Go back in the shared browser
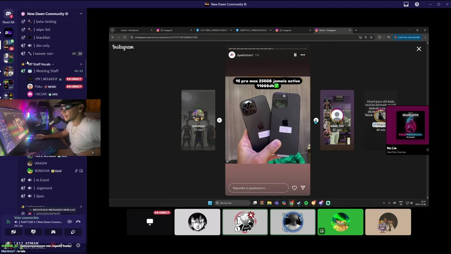This screenshot has height=254, width=451. pyautogui.click(x=113, y=37)
